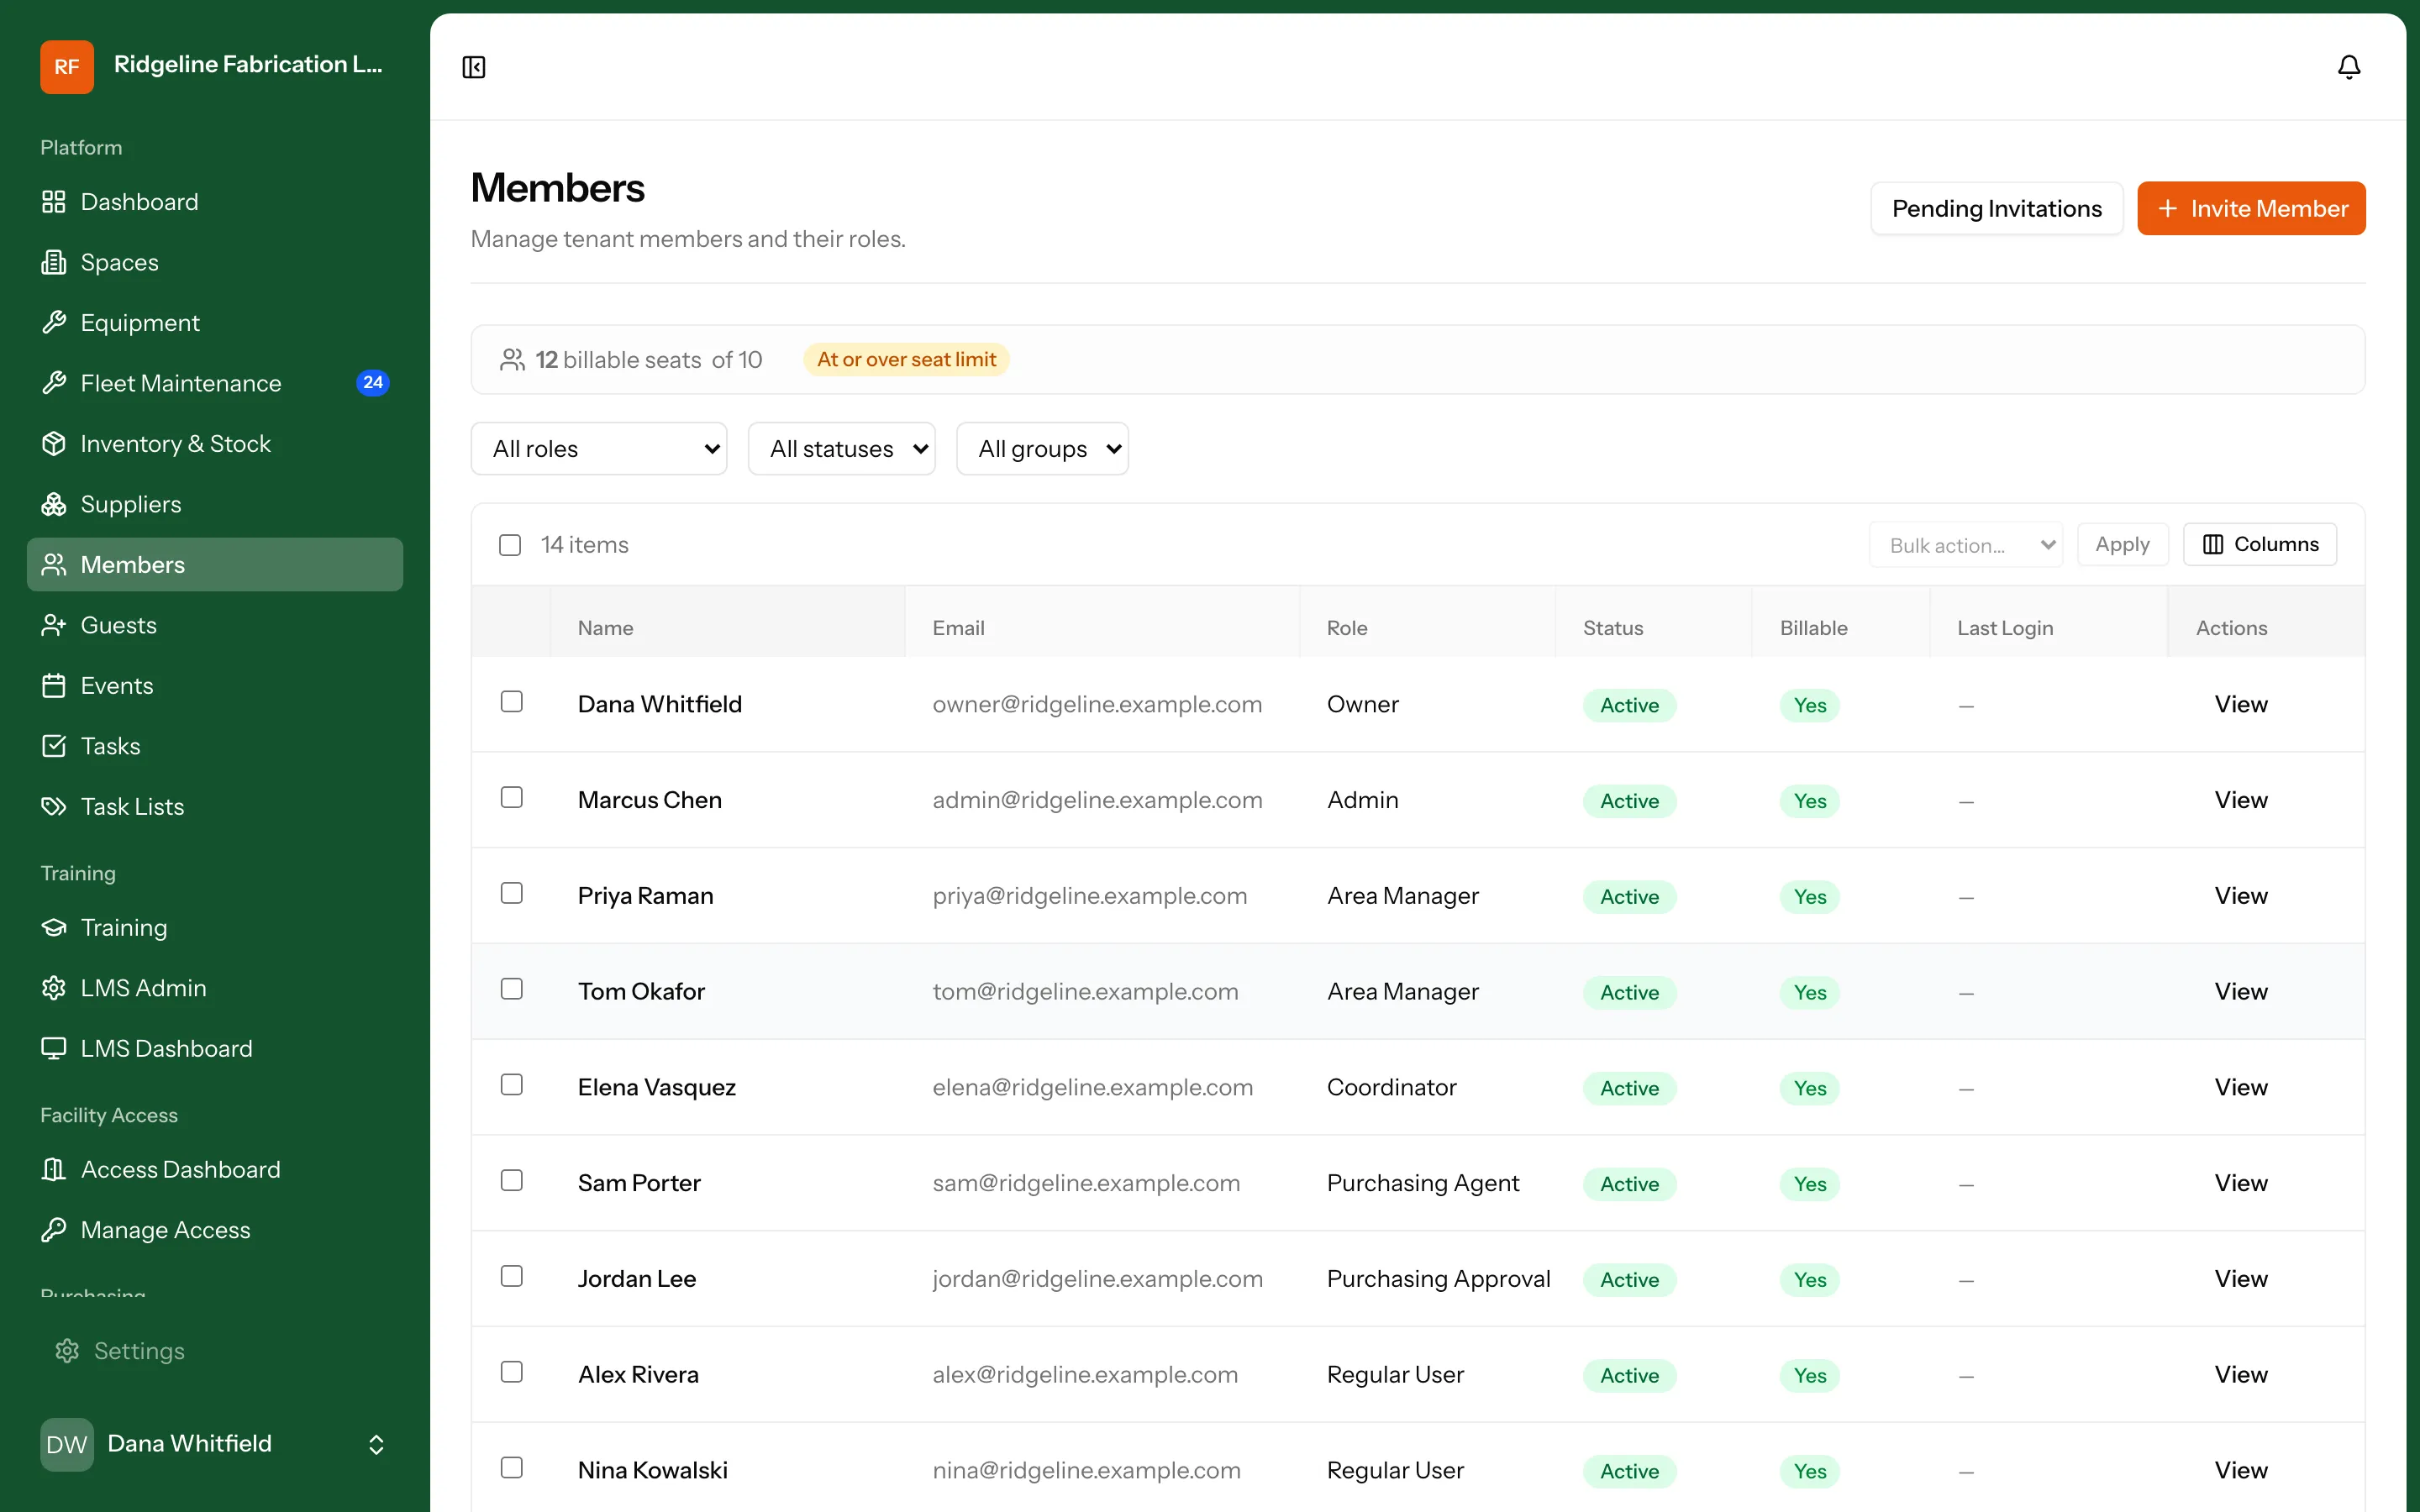Click the Fleet Maintenance wrench icon
This screenshot has width=2420, height=1512.
[x=54, y=383]
